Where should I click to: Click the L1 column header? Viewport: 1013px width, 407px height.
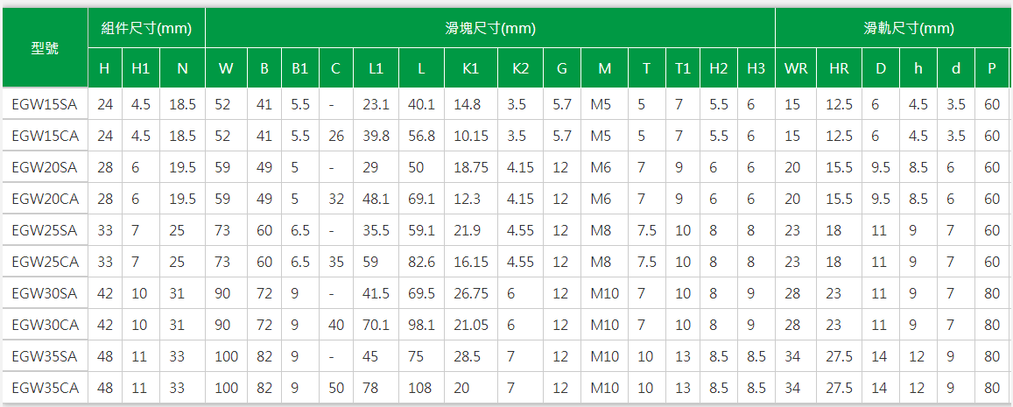point(376,68)
